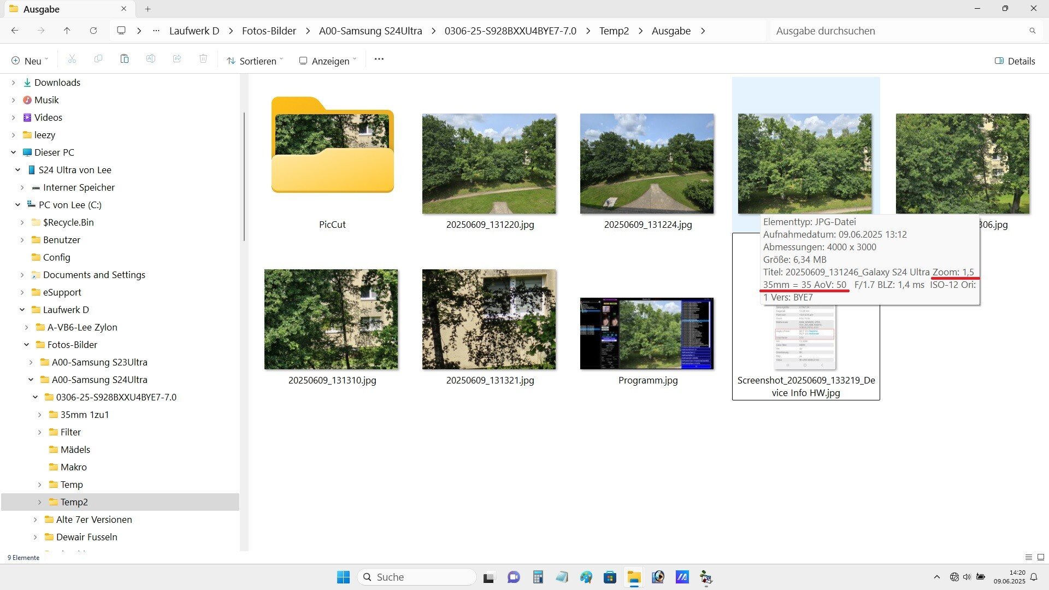Open the see more ellipsis menu

tap(379, 59)
